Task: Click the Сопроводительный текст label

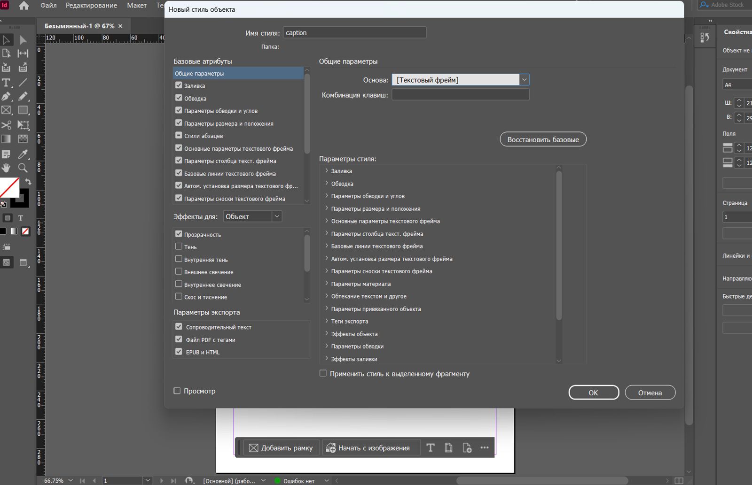Action: tap(219, 327)
